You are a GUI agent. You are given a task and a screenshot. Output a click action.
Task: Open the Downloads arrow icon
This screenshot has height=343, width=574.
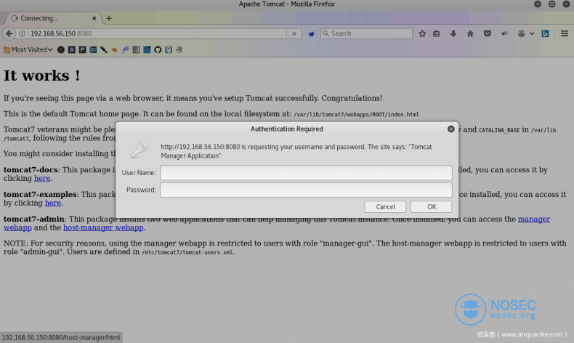453,33
